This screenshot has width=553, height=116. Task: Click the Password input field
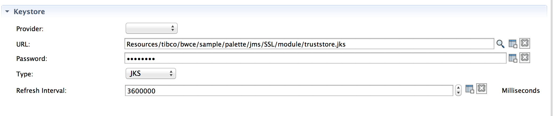coord(315,58)
